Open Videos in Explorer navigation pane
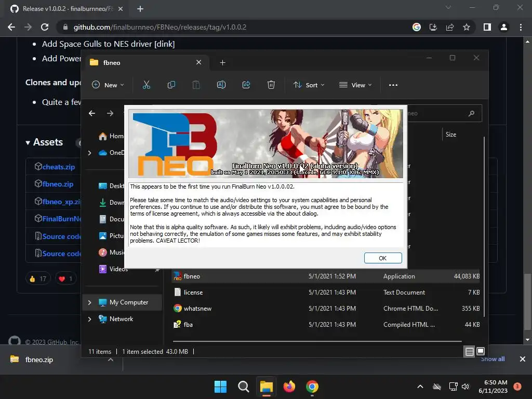This screenshot has width=532, height=399. (x=113, y=269)
